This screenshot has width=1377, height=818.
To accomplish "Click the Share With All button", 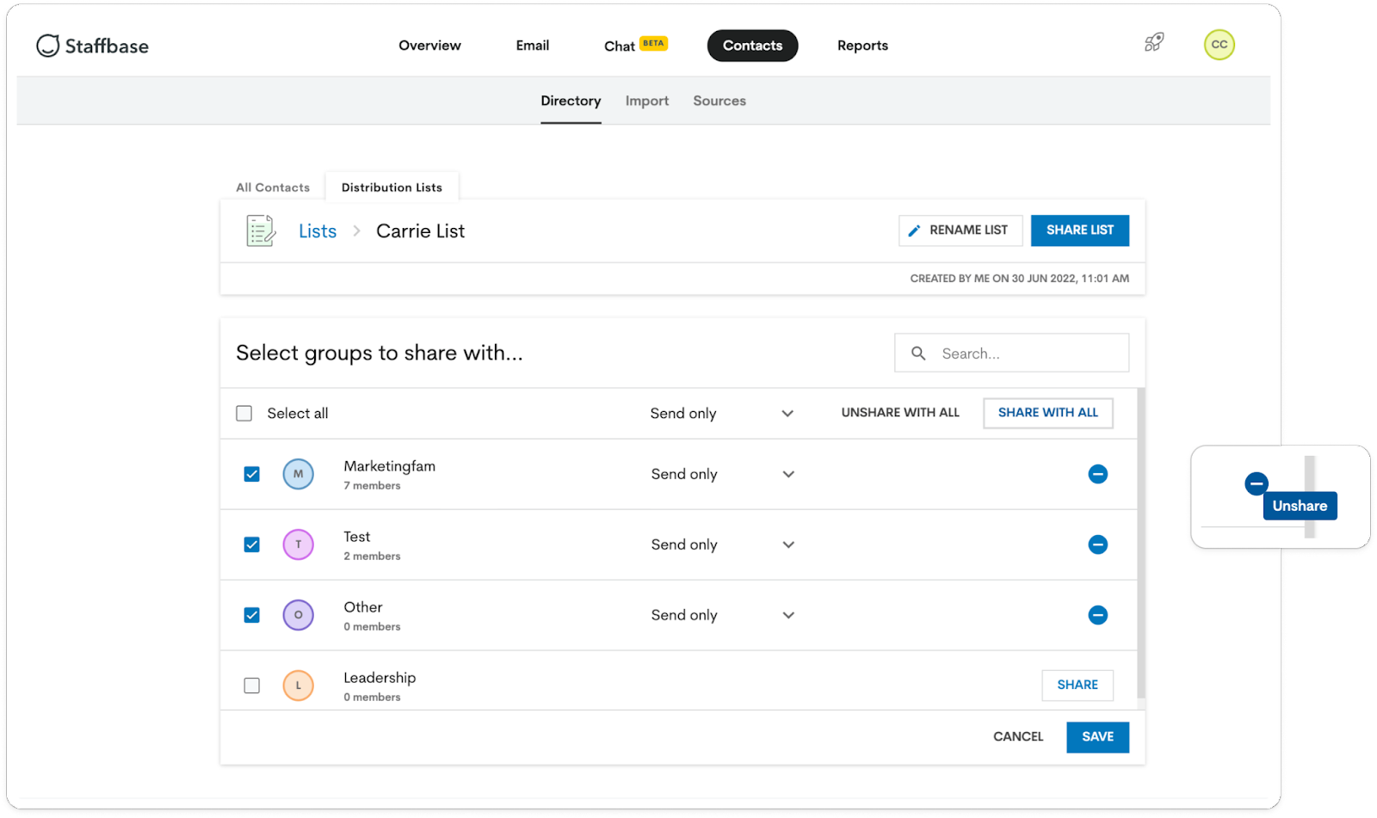I will (1047, 413).
